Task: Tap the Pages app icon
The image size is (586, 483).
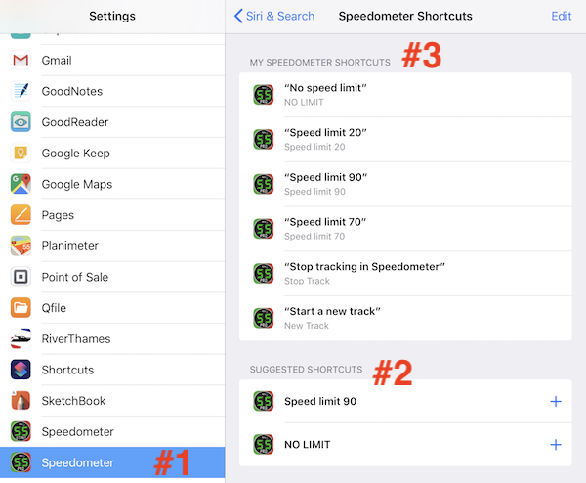Action: point(21,215)
